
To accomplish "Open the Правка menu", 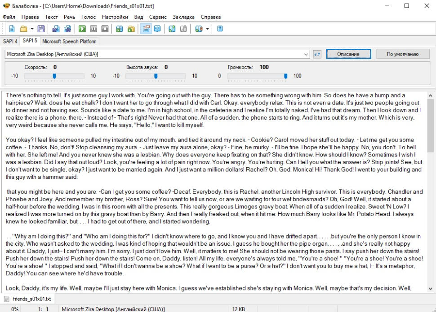I will pos(30,17).
